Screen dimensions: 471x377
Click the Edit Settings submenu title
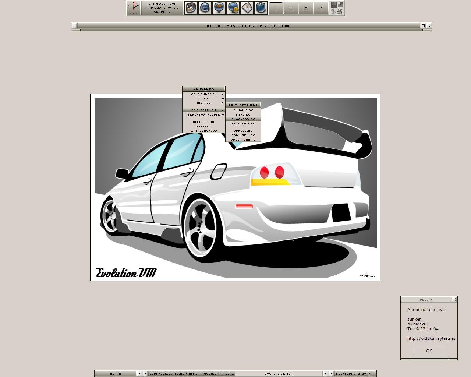pos(243,105)
